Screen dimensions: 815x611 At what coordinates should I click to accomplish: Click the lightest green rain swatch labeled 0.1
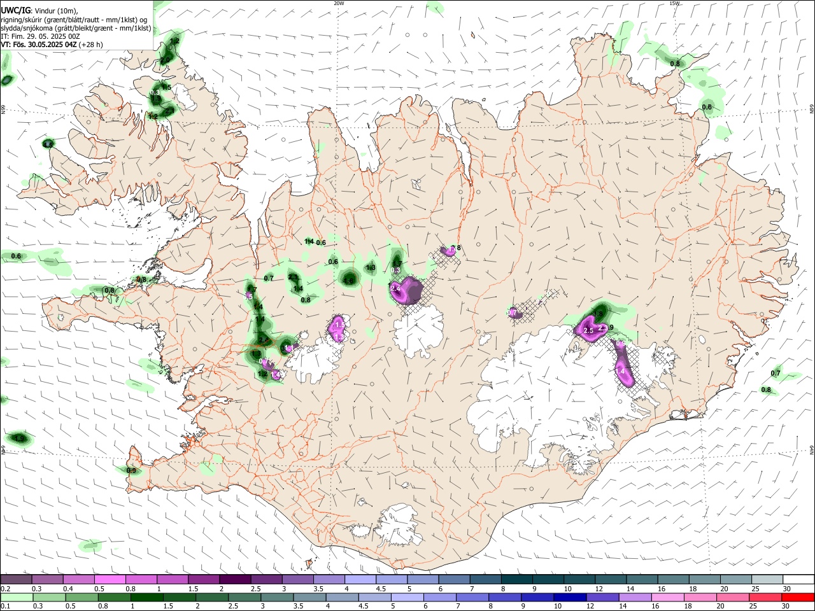[17, 597]
